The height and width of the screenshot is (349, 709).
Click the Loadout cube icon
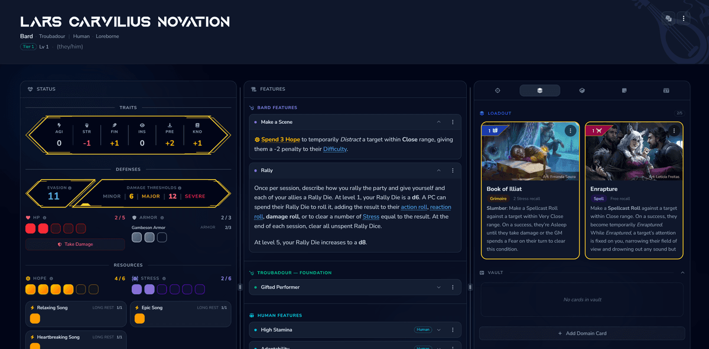(482, 113)
